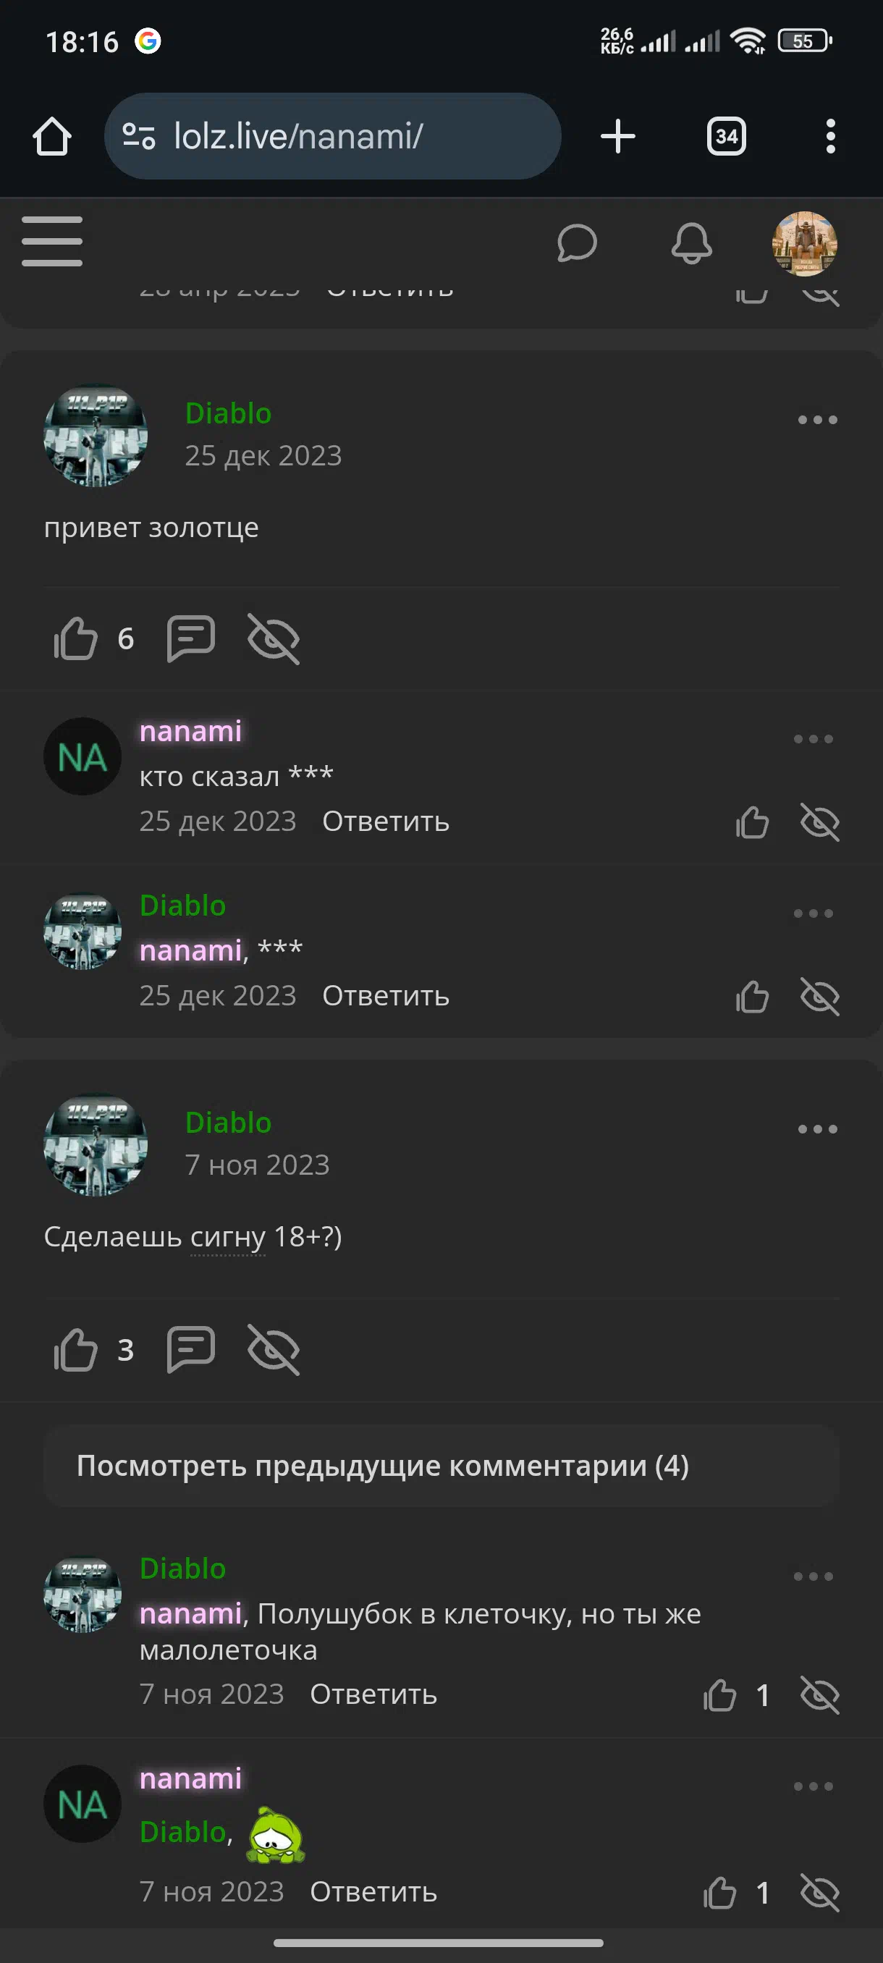Like nanami's comment "кто сказал ***"
Screen dimensions: 883x1963
point(752,822)
